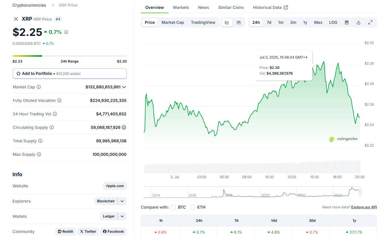Click the info icon after the Circulating Supply label

52,127
